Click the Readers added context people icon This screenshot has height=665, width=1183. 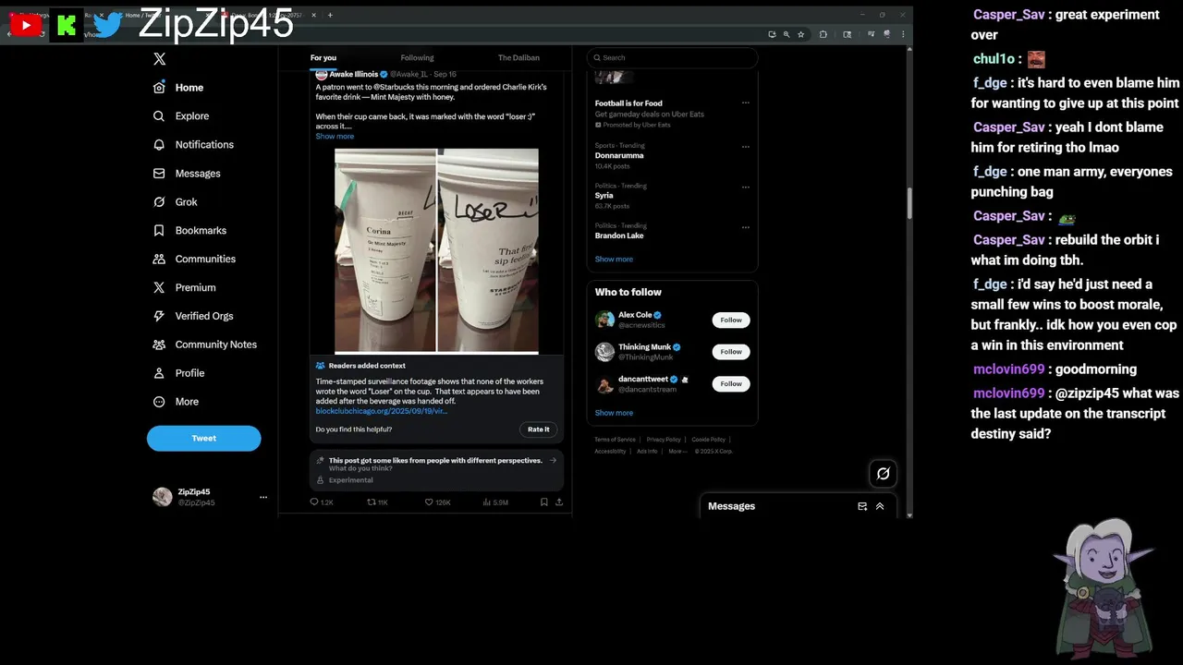320,366
